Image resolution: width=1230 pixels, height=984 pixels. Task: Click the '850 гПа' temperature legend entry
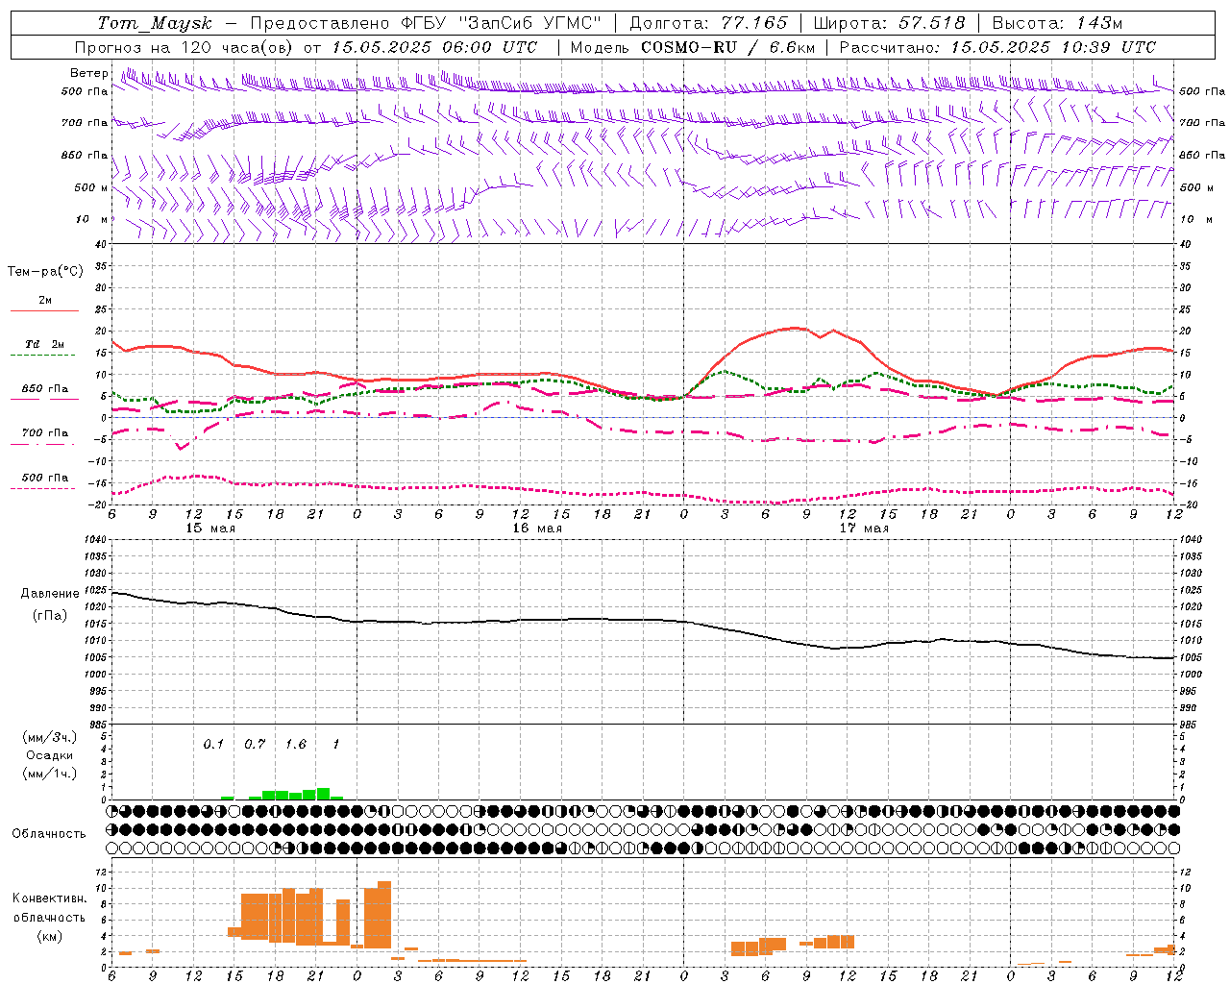point(45,389)
